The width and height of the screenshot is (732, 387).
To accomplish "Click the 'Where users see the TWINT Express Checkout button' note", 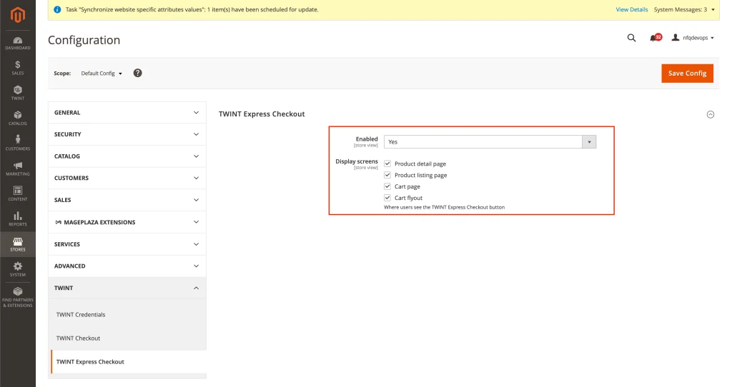I will tap(444, 207).
